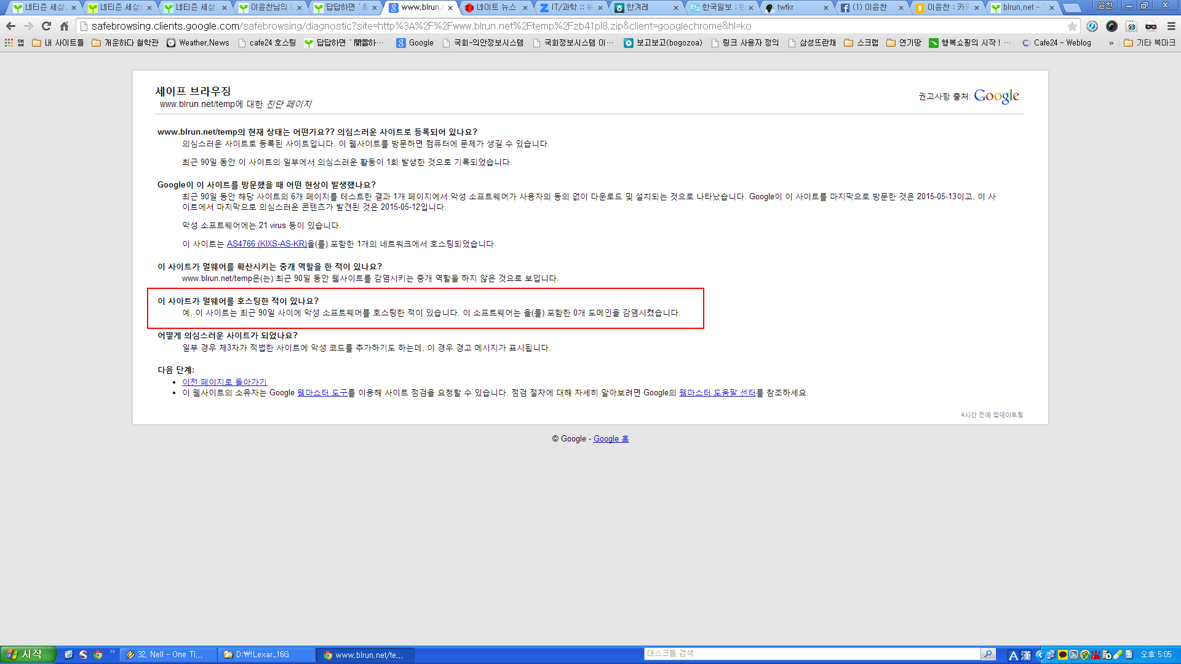Launch Chrome from the quick launch bar
Image resolution: width=1181 pixels, height=664 pixels.
98,655
